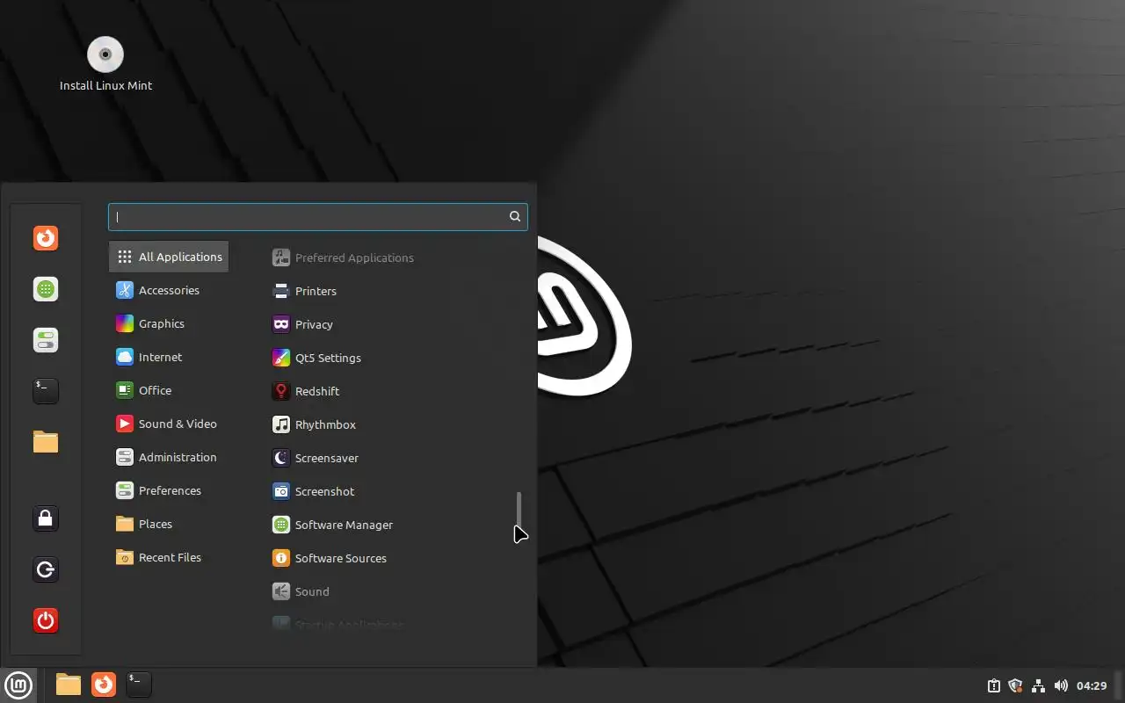Open Software Manager in the favorites sidebar
The image size is (1125, 703).
pyautogui.click(x=46, y=289)
